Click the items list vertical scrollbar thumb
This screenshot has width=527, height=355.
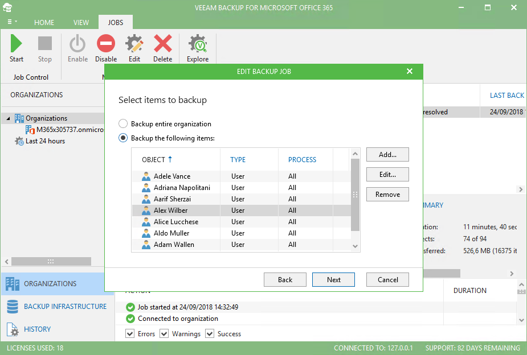point(356,195)
